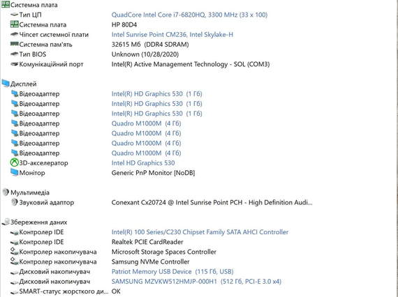Select the Мультимедіа section title

pos(30,192)
